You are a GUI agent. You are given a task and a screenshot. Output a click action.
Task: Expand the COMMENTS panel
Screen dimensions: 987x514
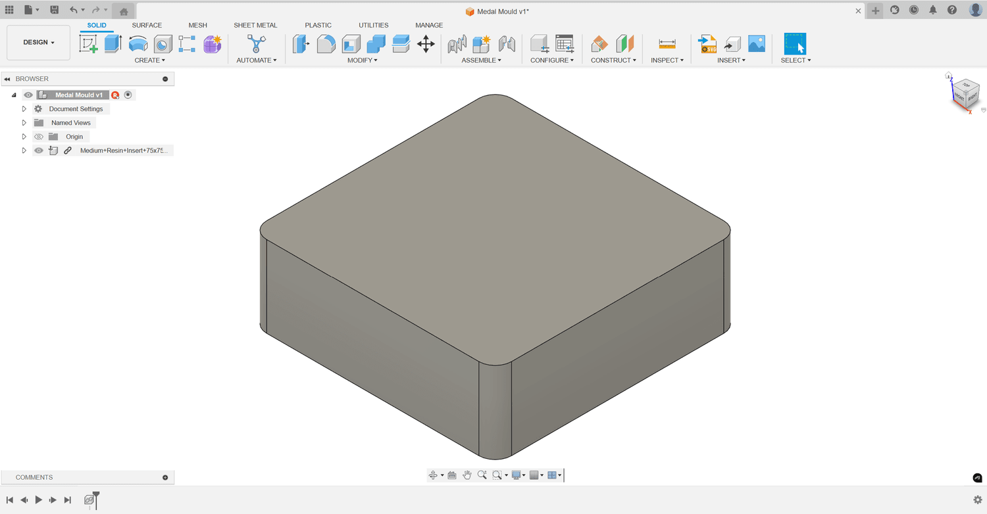(x=165, y=478)
